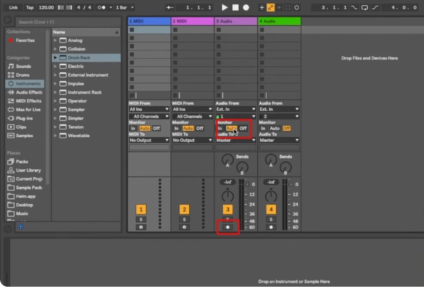Arm track 4 Audio for recording
The image size is (424, 288).
271,227
